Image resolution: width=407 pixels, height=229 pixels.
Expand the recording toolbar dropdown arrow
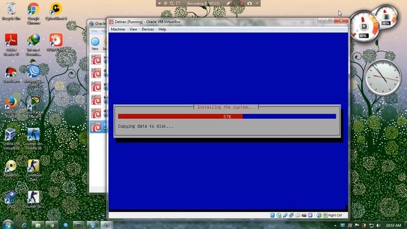(160, 3)
